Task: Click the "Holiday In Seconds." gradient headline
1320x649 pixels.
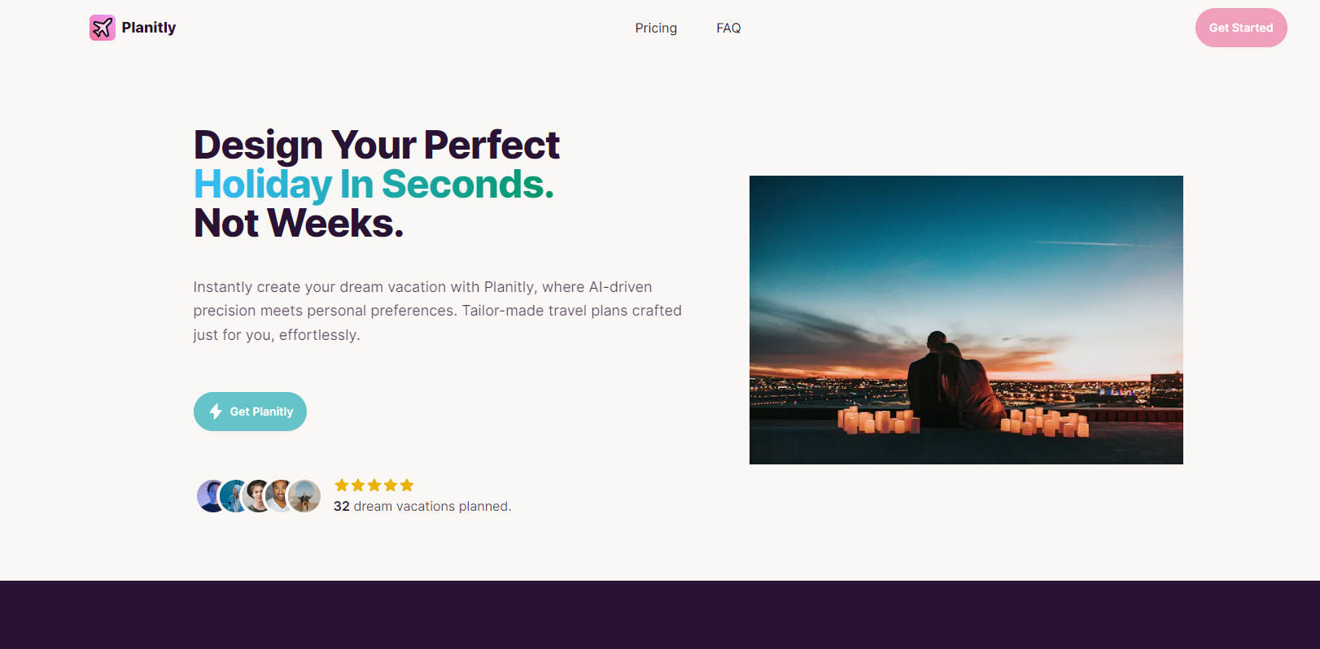Action: (374, 185)
